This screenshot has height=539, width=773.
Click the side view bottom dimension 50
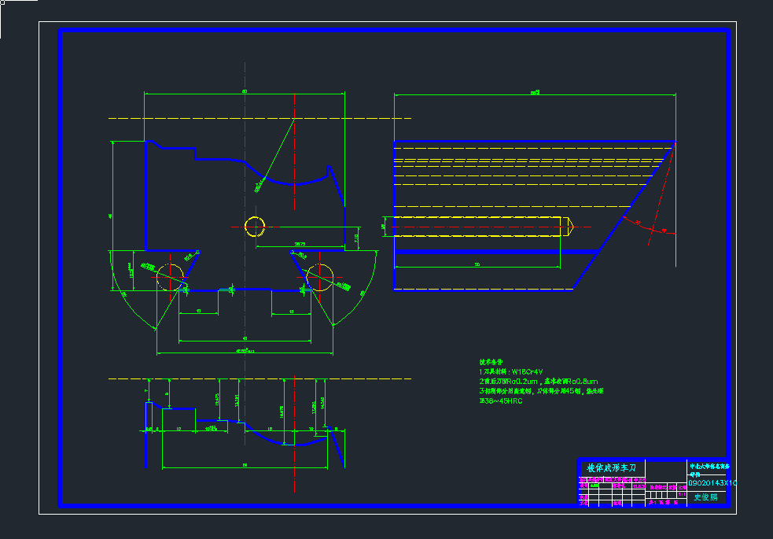[477, 264]
